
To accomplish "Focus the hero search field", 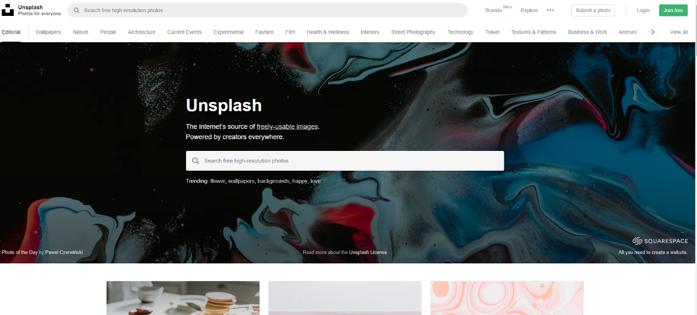I will (345, 161).
